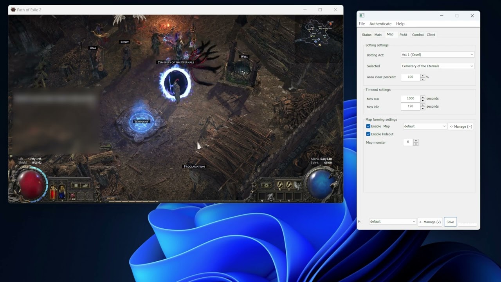This screenshot has width=501, height=282.
Task: Open the game menu button beside the flasks
Action: coord(76,185)
